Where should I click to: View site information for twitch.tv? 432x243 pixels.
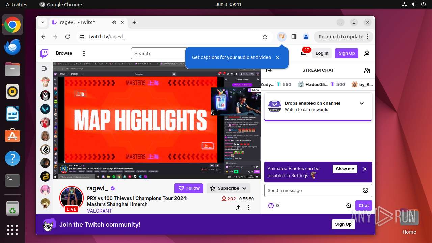pyautogui.click(x=82, y=37)
